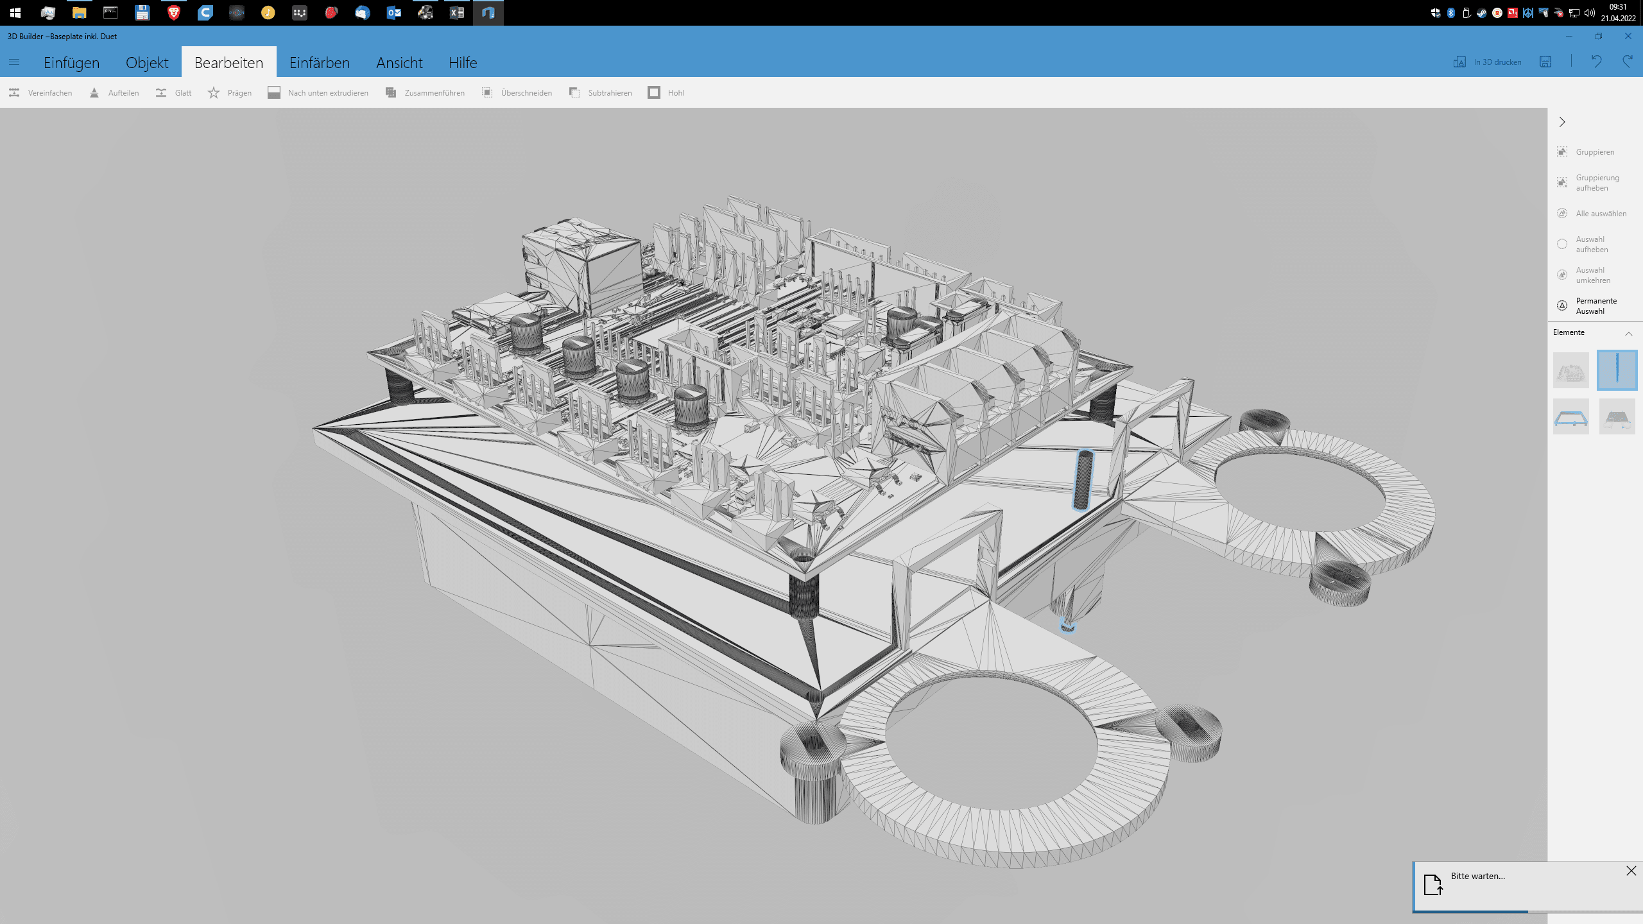
Task: Select the circuit board element thumbnail
Action: 1571,370
